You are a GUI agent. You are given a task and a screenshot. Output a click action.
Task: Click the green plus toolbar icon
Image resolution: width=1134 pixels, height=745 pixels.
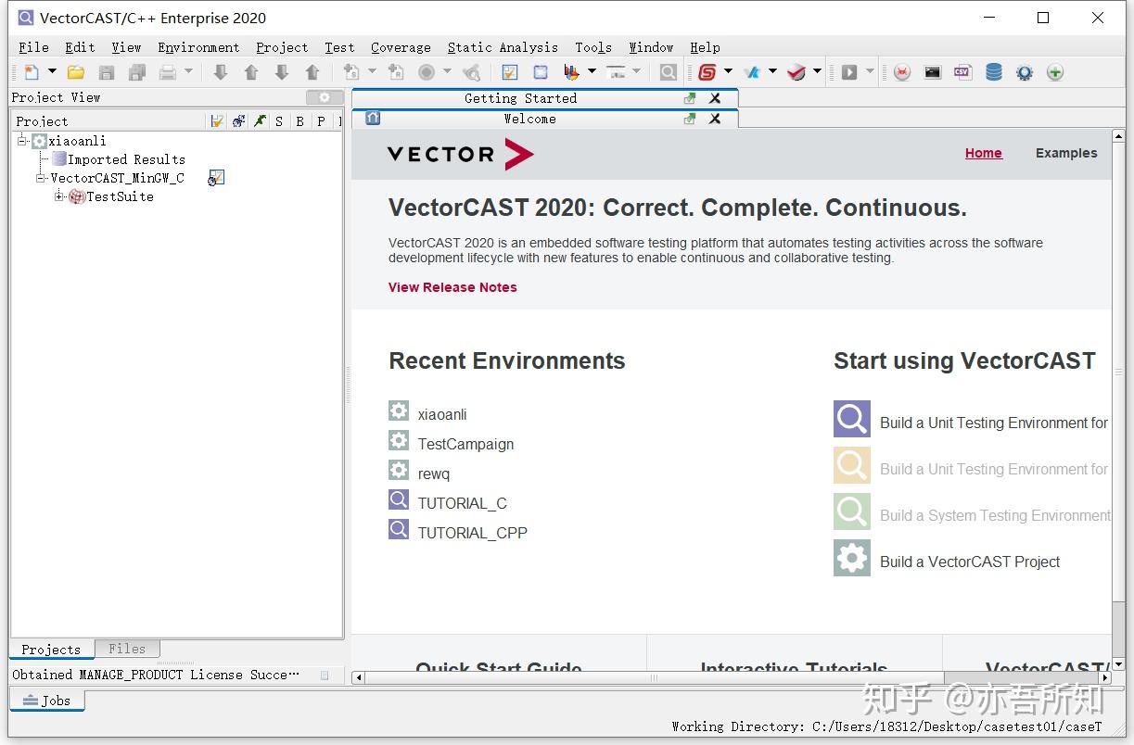1055,71
